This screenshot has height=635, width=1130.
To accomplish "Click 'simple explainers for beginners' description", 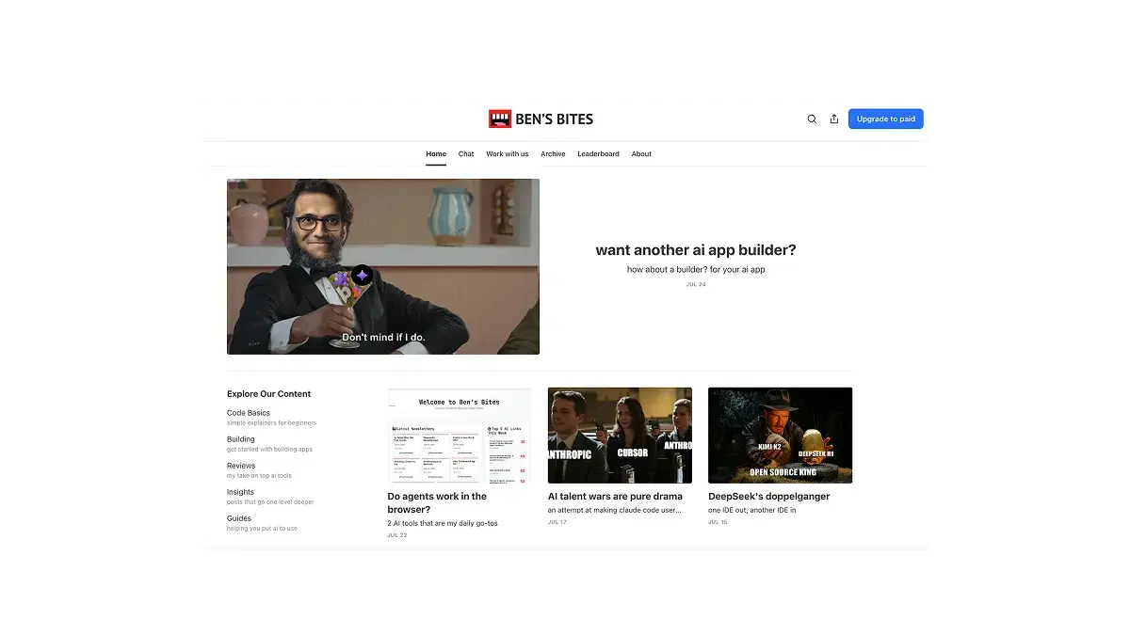I will (x=271, y=423).
